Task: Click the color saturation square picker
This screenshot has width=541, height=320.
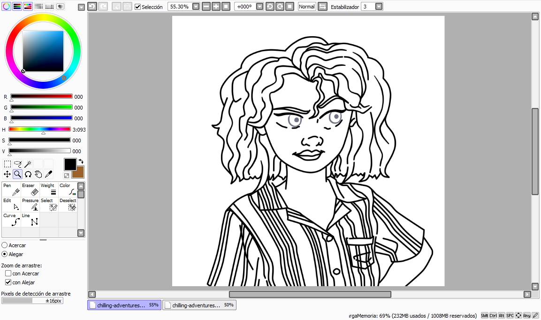Action: click(x=43, y=51)
